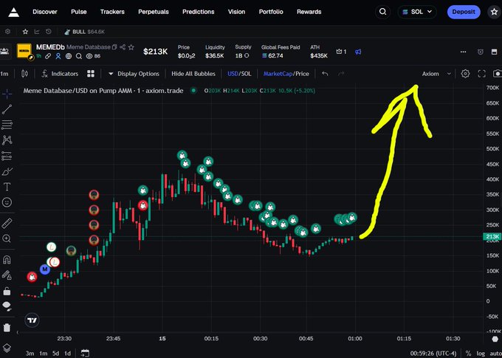Click the eye icon showing 86 viewers

(x=89, y=56)
